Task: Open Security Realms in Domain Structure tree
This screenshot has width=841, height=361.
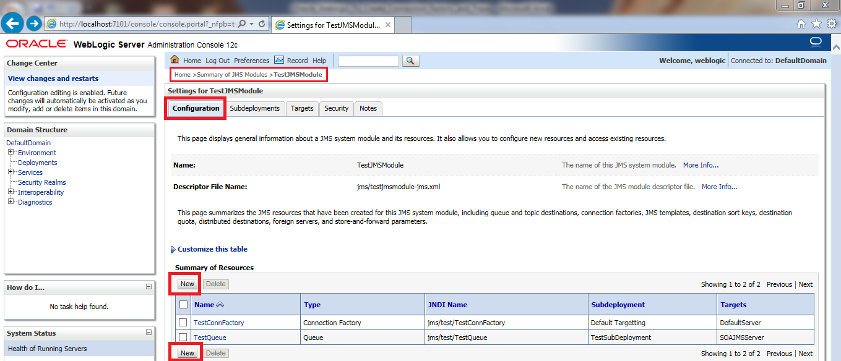Action: coord(41,182)
